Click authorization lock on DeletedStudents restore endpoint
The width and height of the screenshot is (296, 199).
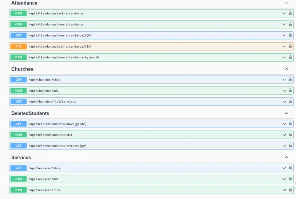point(290,145)
